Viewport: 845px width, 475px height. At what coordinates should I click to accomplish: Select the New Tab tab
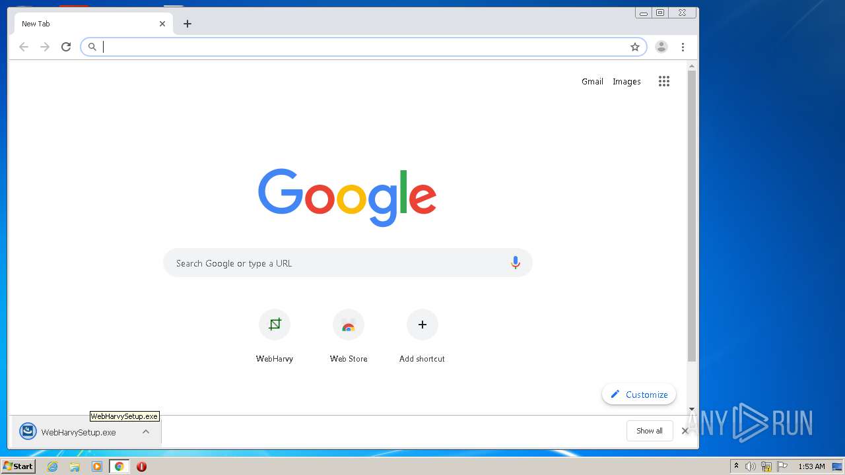94,24
